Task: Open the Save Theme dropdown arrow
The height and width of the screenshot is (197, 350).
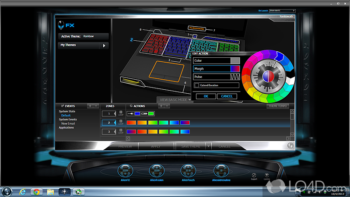Action: (x=208, y=146)
